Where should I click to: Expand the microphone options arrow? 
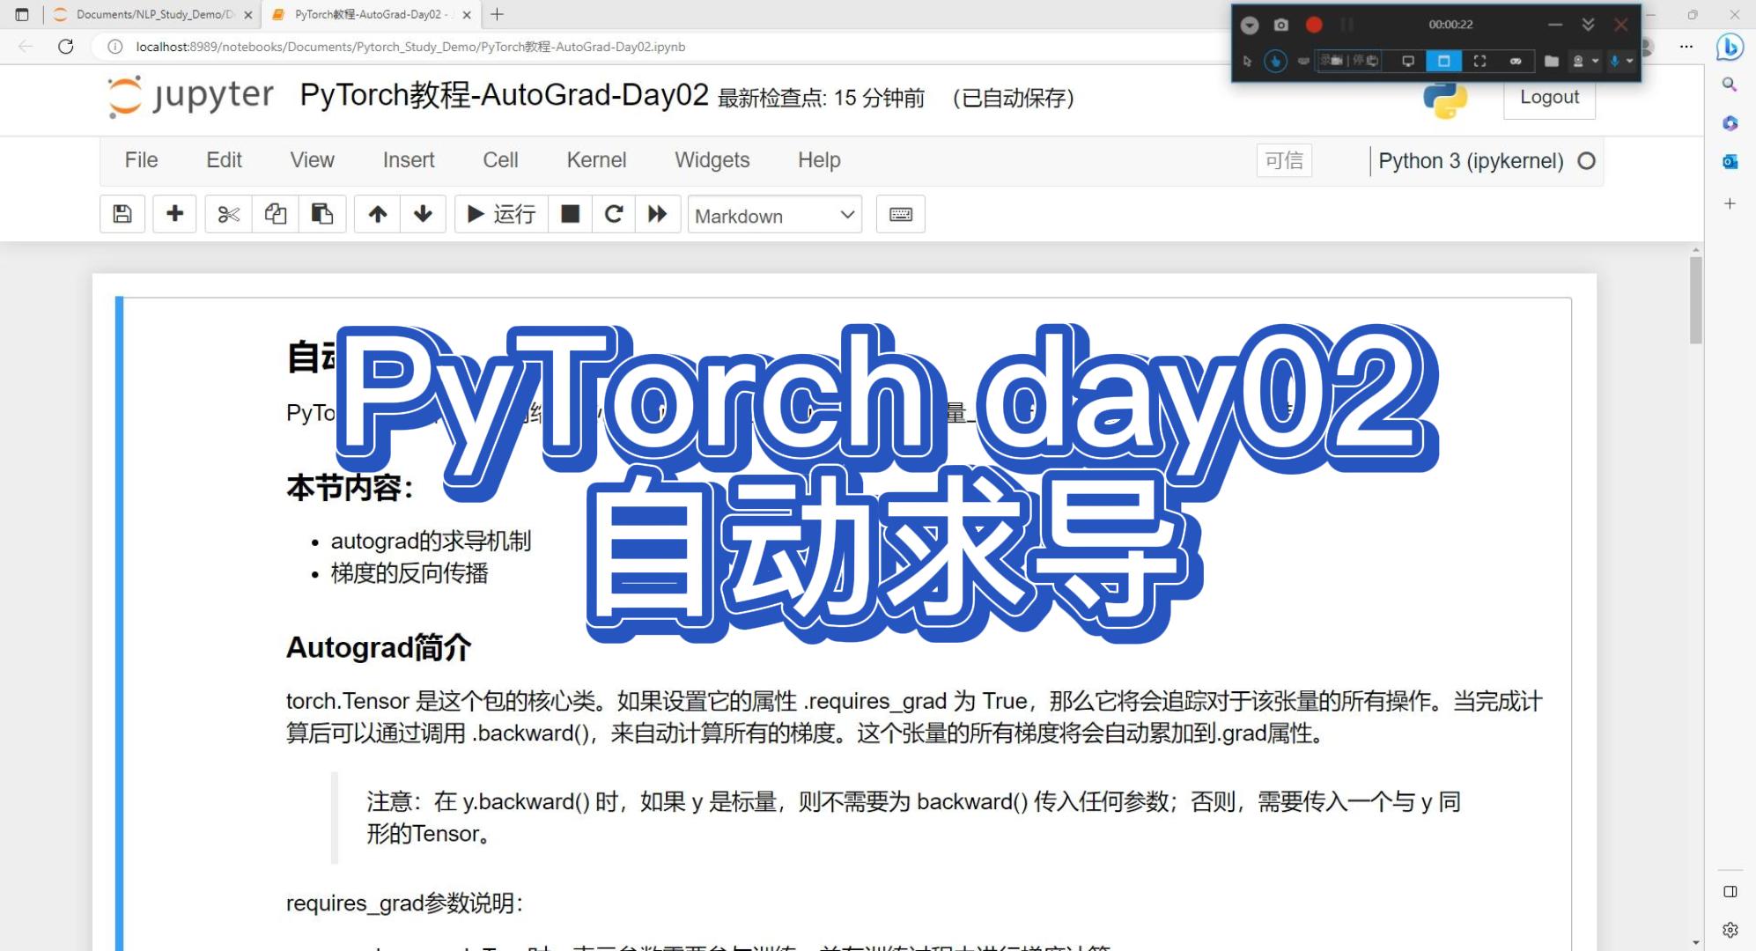pyautogui.click(x=1630, y=61)
